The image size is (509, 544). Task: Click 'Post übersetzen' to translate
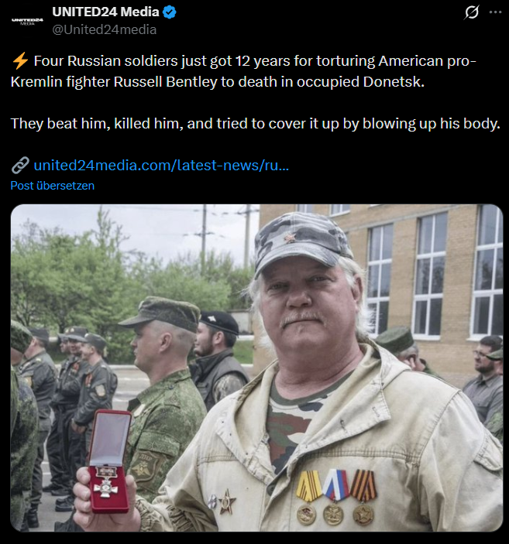[x=53, y=186]
